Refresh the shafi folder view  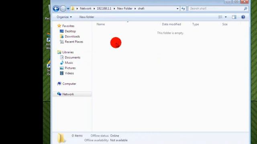(183, 8)
